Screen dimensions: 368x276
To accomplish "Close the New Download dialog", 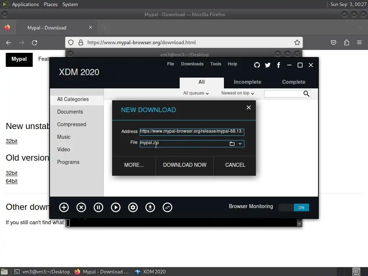I will point(249,107).
